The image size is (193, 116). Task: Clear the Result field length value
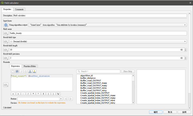[x=181, y=50]
